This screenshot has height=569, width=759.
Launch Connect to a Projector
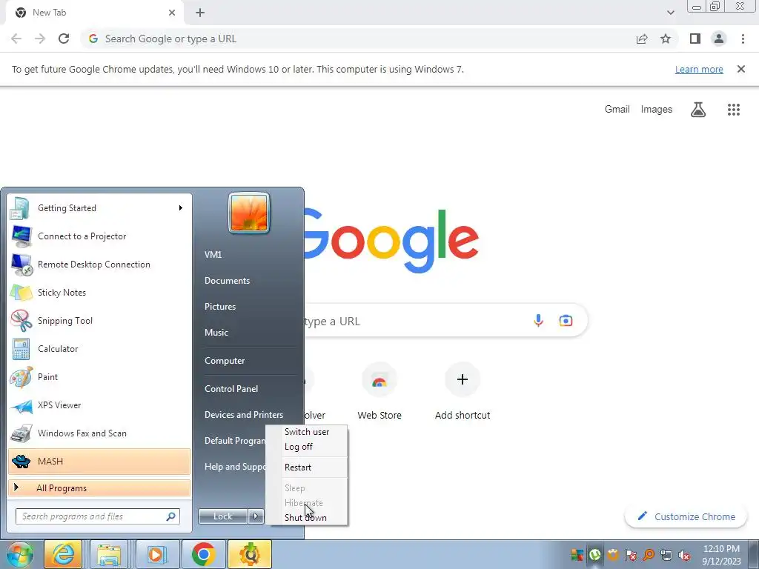99,236
